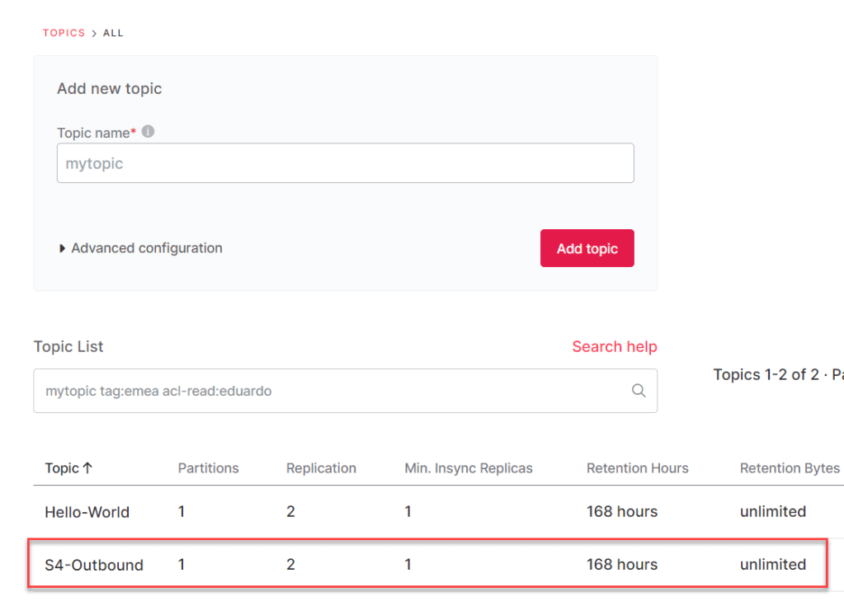Sort by Retention Hours column header
The height and width of the screenshot is (606, 844).
coord(637,468)
